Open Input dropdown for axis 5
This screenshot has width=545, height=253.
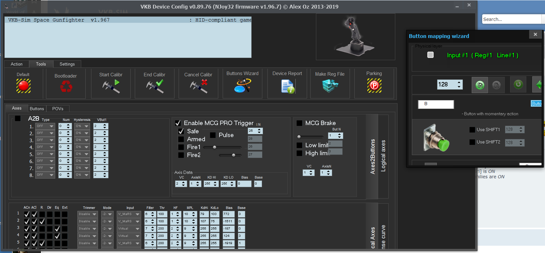(129, 243)
